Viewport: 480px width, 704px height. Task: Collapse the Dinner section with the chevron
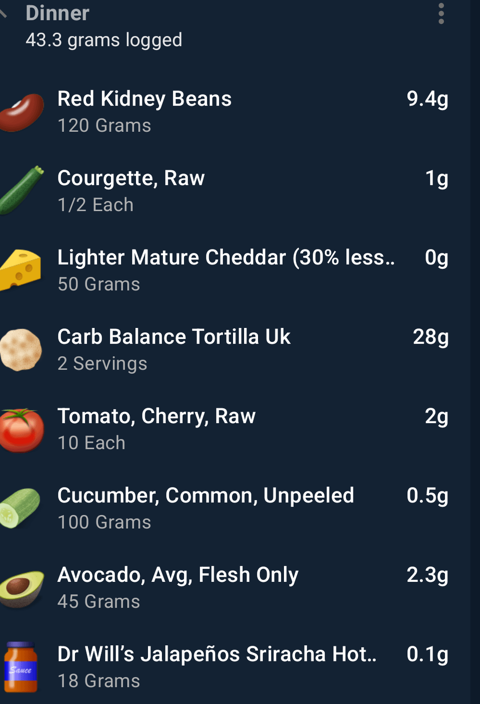[x=4, y=14]
